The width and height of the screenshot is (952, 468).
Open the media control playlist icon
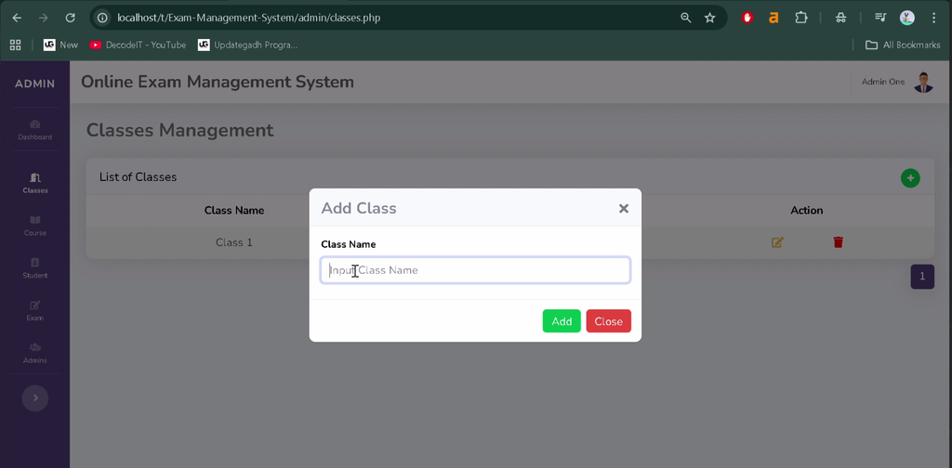tap(880, 18)
